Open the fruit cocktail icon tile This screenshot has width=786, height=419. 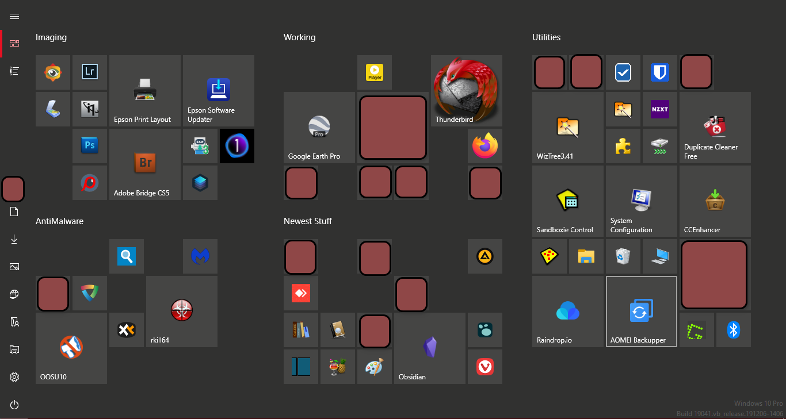click(x=338, y=367)
